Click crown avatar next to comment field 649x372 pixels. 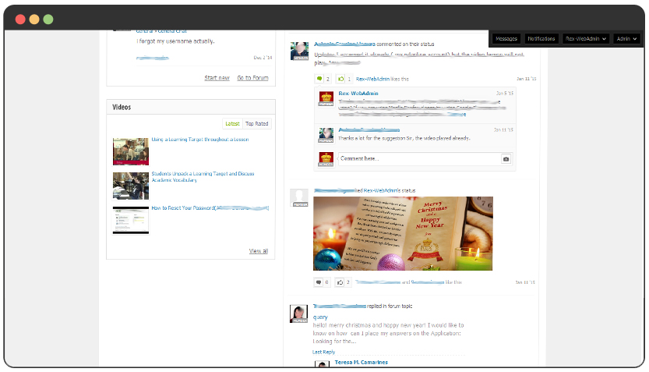[326, 159]
